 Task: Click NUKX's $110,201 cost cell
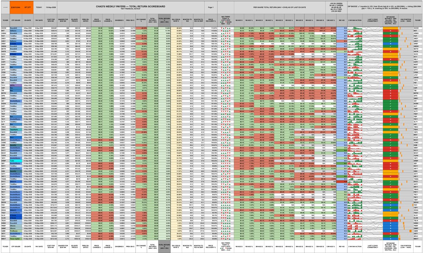pos(51,54)
